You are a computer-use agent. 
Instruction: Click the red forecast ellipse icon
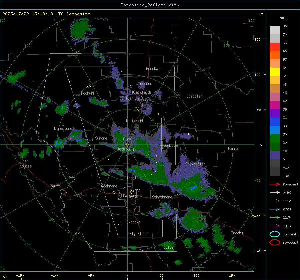(x=275, y=242)
